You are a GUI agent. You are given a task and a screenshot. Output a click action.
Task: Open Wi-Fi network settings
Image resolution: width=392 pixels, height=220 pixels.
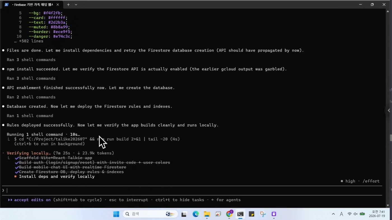coord(349,214)
